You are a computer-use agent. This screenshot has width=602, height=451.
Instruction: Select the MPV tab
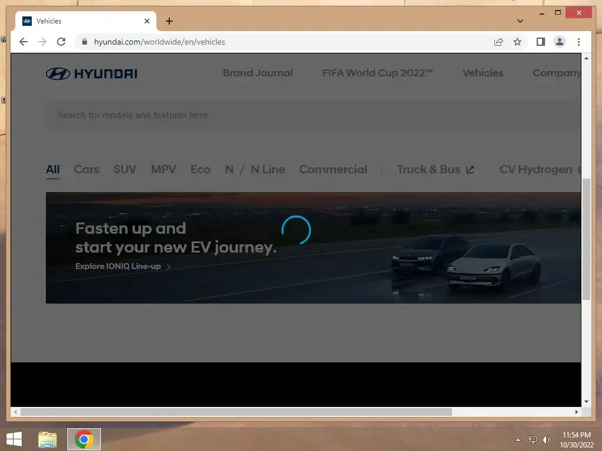click(x=163, y=170)
